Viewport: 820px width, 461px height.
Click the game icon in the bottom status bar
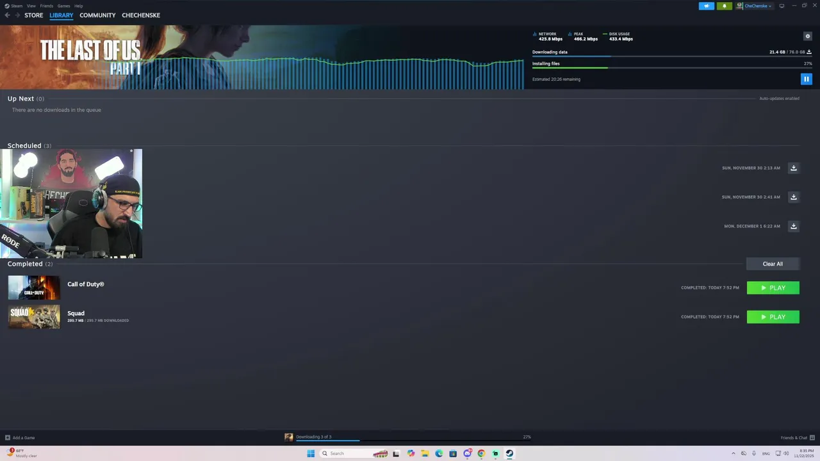[289, 437]
